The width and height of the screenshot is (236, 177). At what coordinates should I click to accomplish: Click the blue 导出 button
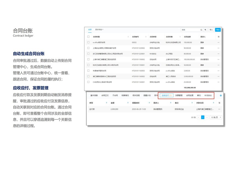click(x=218, y=30)
